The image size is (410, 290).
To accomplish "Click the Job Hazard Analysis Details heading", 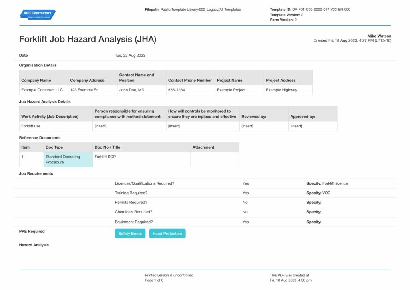I will tap(45, 101).
